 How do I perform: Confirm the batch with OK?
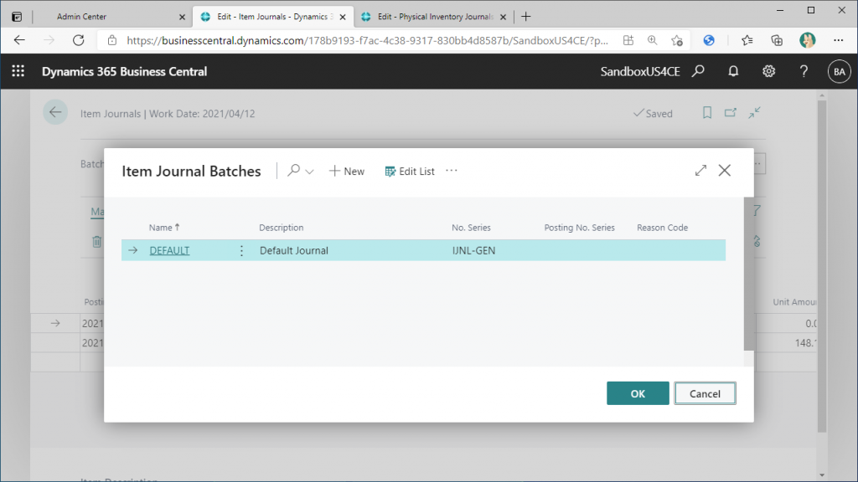point(638,393)
